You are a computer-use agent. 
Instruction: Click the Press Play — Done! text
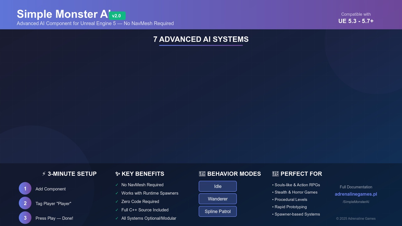[x=54, y=218]
